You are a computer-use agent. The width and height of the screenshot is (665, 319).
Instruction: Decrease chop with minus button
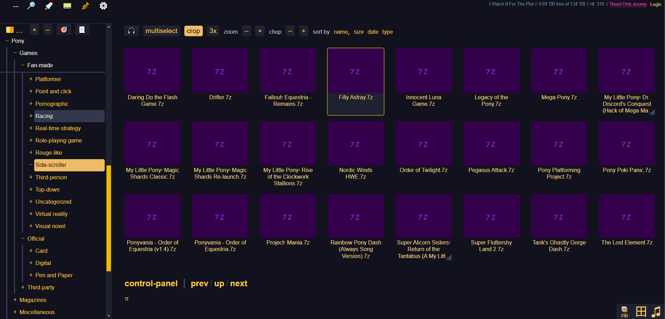tap(290, 31)
